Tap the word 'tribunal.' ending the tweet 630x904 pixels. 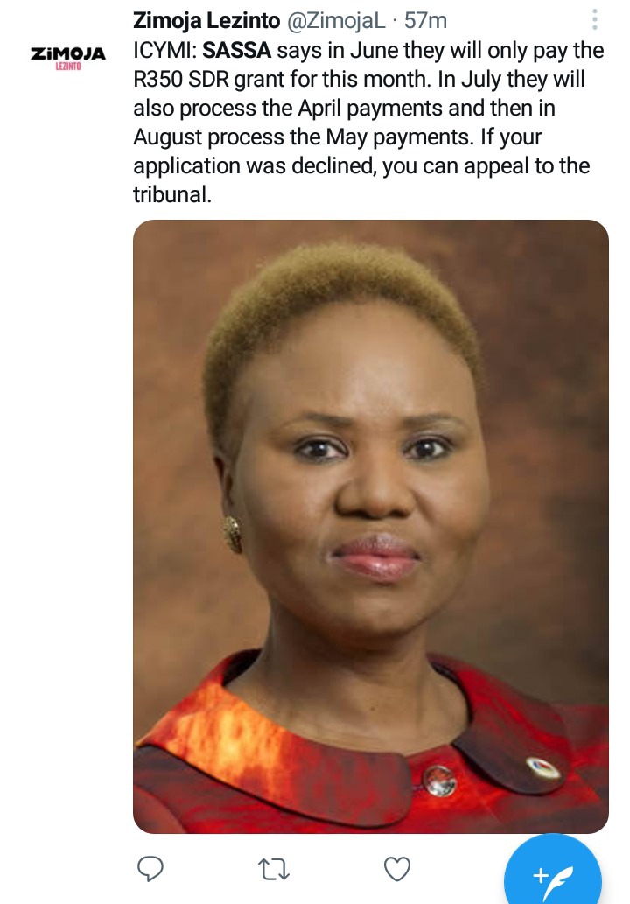pyautogui.click(x=172, y=194)
